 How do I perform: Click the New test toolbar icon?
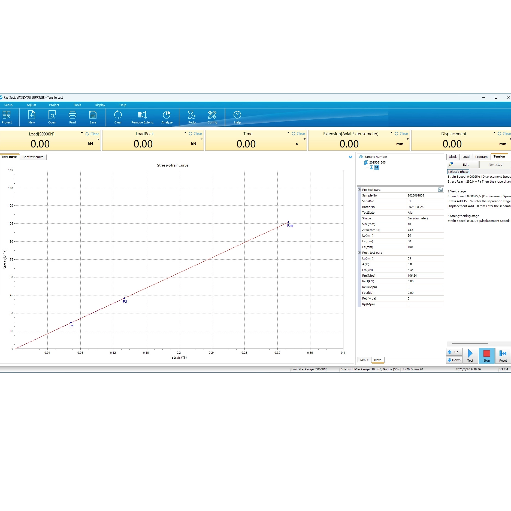coord(32,117)
